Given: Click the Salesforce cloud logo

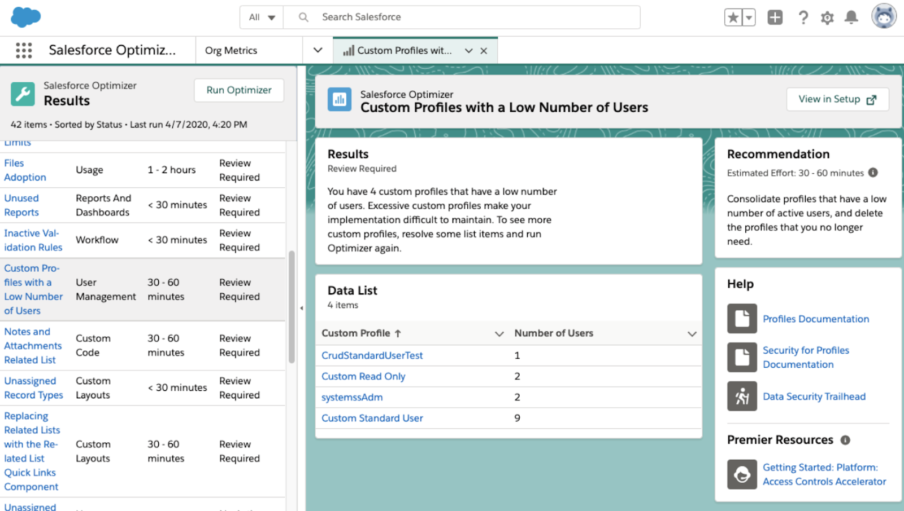Looking at the screenshot, I should point(26,17).
